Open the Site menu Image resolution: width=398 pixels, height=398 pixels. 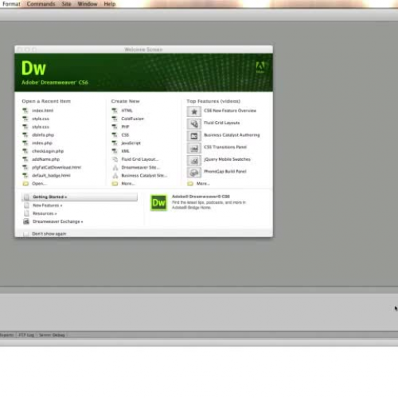click(x=66, y=4)
